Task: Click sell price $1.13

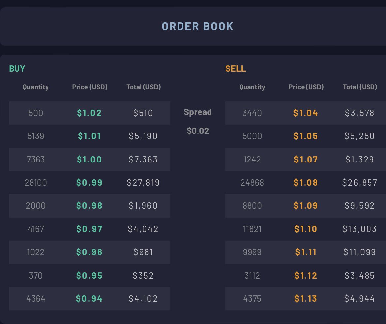Action: click(x=306, y=299)
